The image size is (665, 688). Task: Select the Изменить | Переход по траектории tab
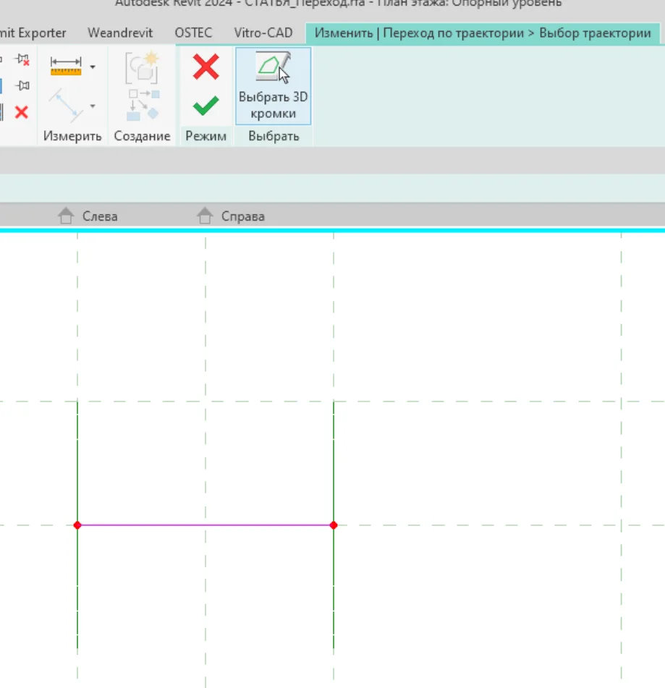click(482, 33)
